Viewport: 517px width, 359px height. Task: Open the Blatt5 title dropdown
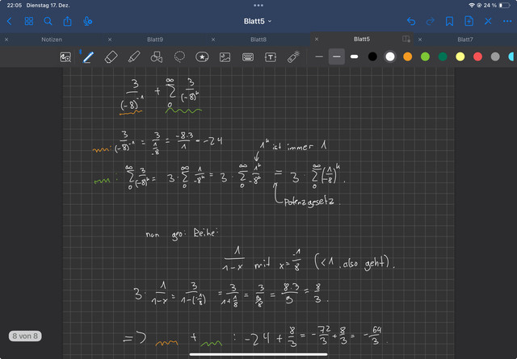click(x=258, y=22)
